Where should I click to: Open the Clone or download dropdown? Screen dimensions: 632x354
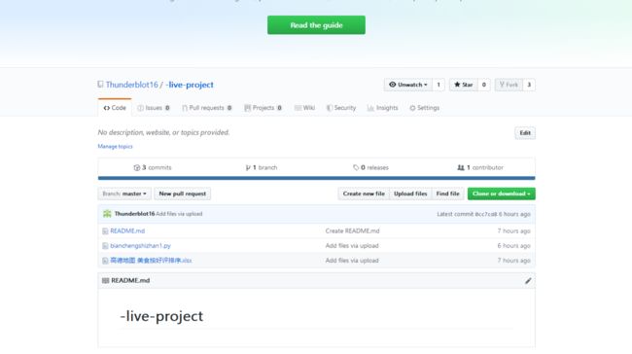[502, 194]
